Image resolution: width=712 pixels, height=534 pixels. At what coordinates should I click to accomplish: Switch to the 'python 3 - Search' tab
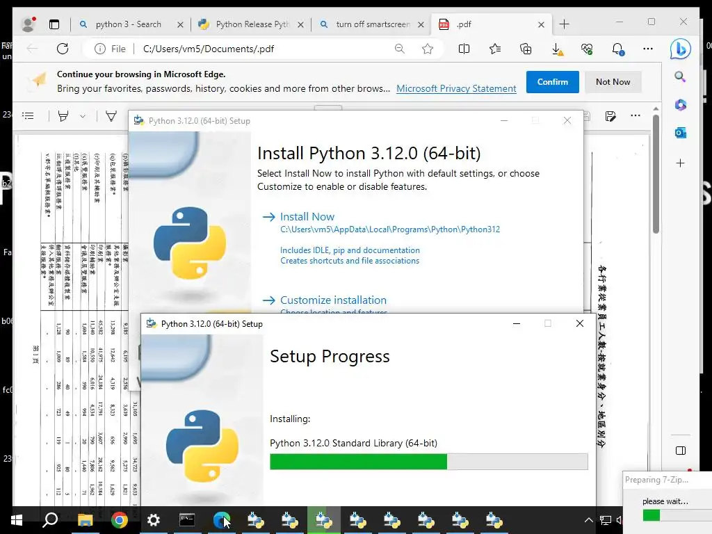(x=129, y=24)
